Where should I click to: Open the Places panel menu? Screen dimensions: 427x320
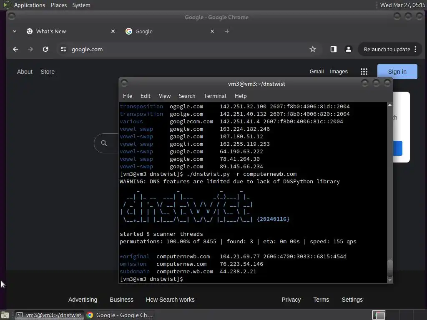pyautogui.click(x=59, y=5)
